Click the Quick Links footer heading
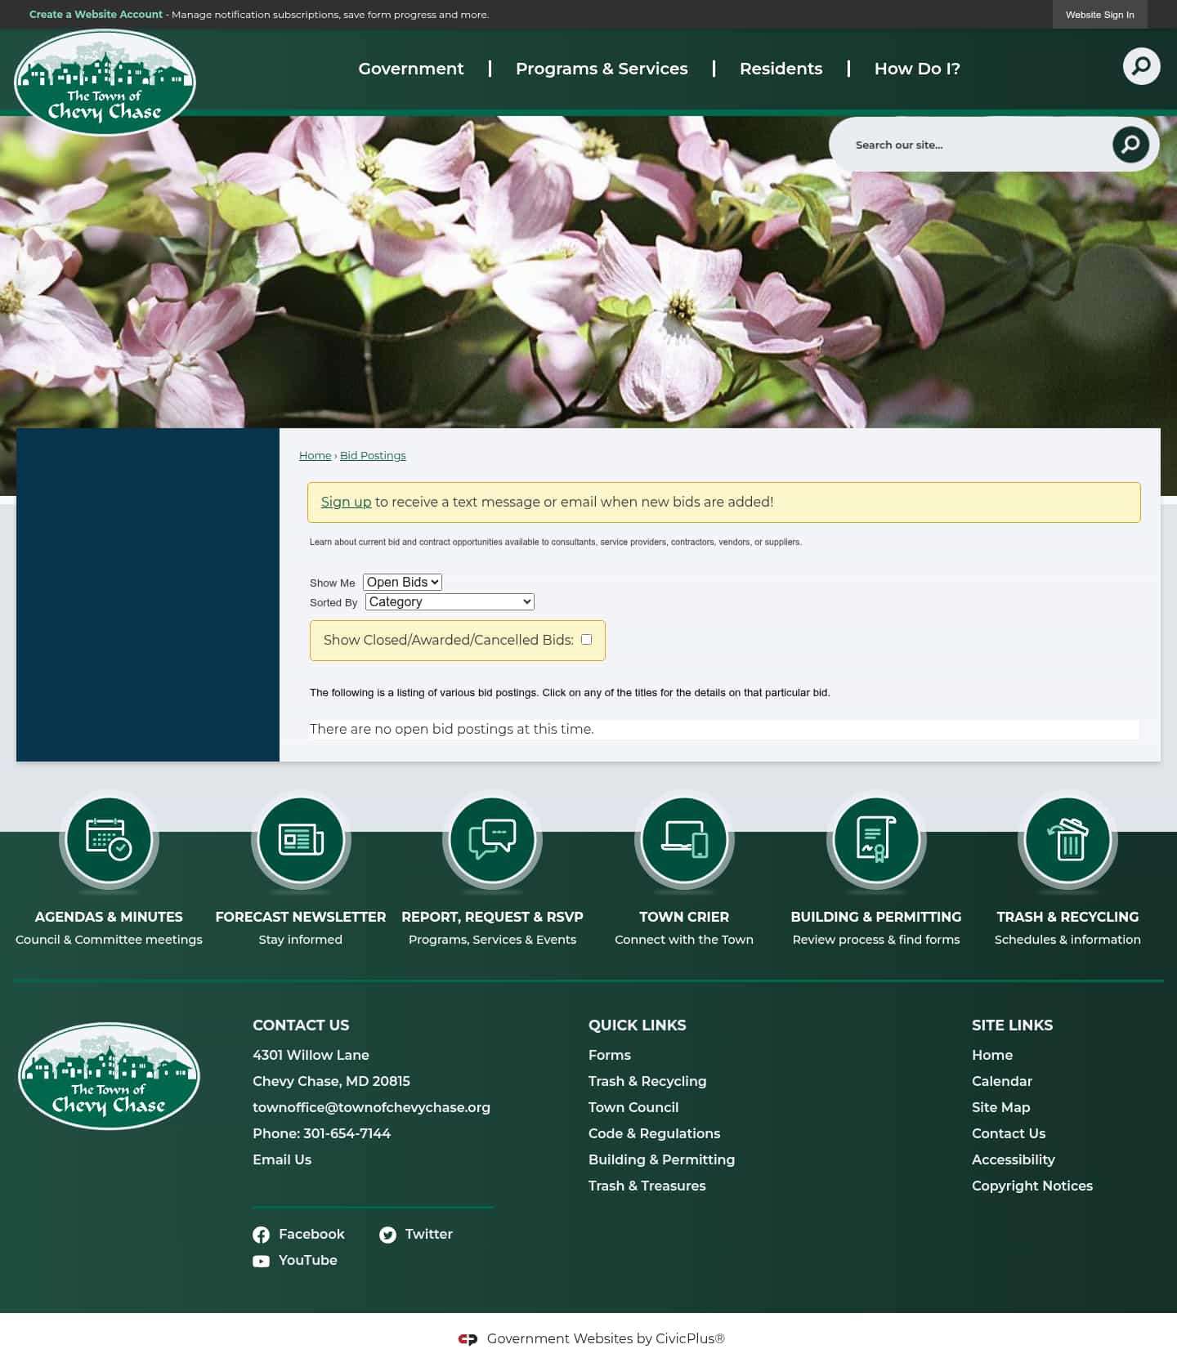This screenshot has height=1367, width=1177. click(638, 1025)
